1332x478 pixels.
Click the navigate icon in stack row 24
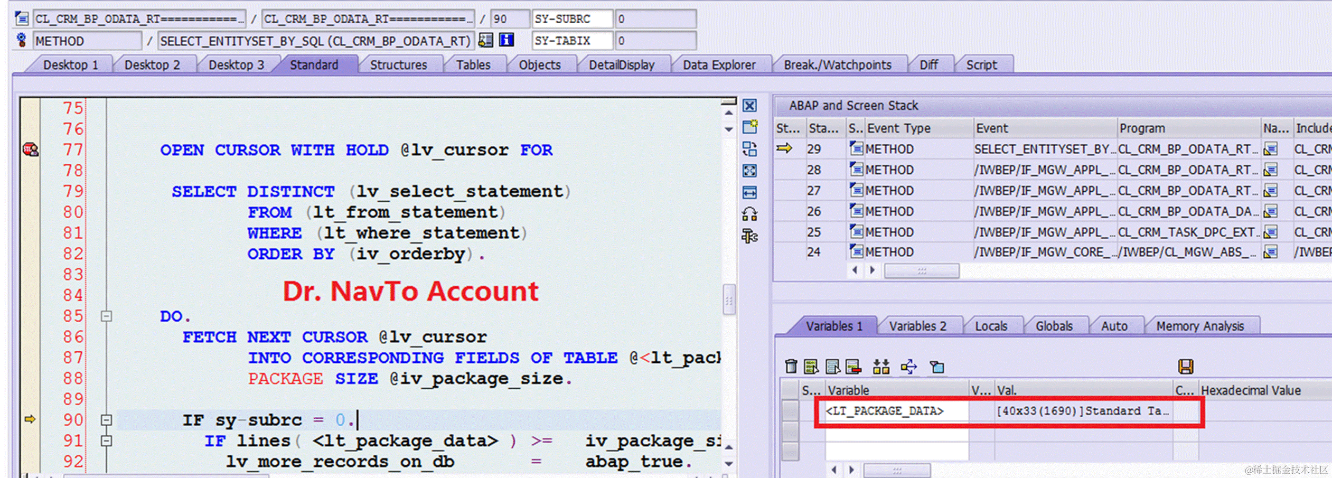tap(1270, 252)
